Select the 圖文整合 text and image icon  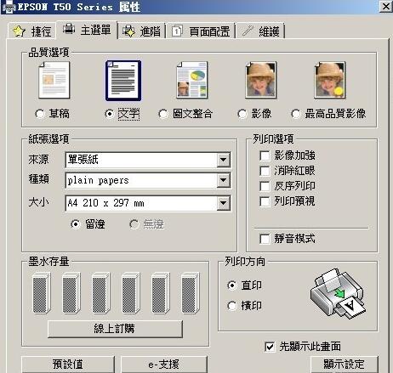tap(192, 80)
